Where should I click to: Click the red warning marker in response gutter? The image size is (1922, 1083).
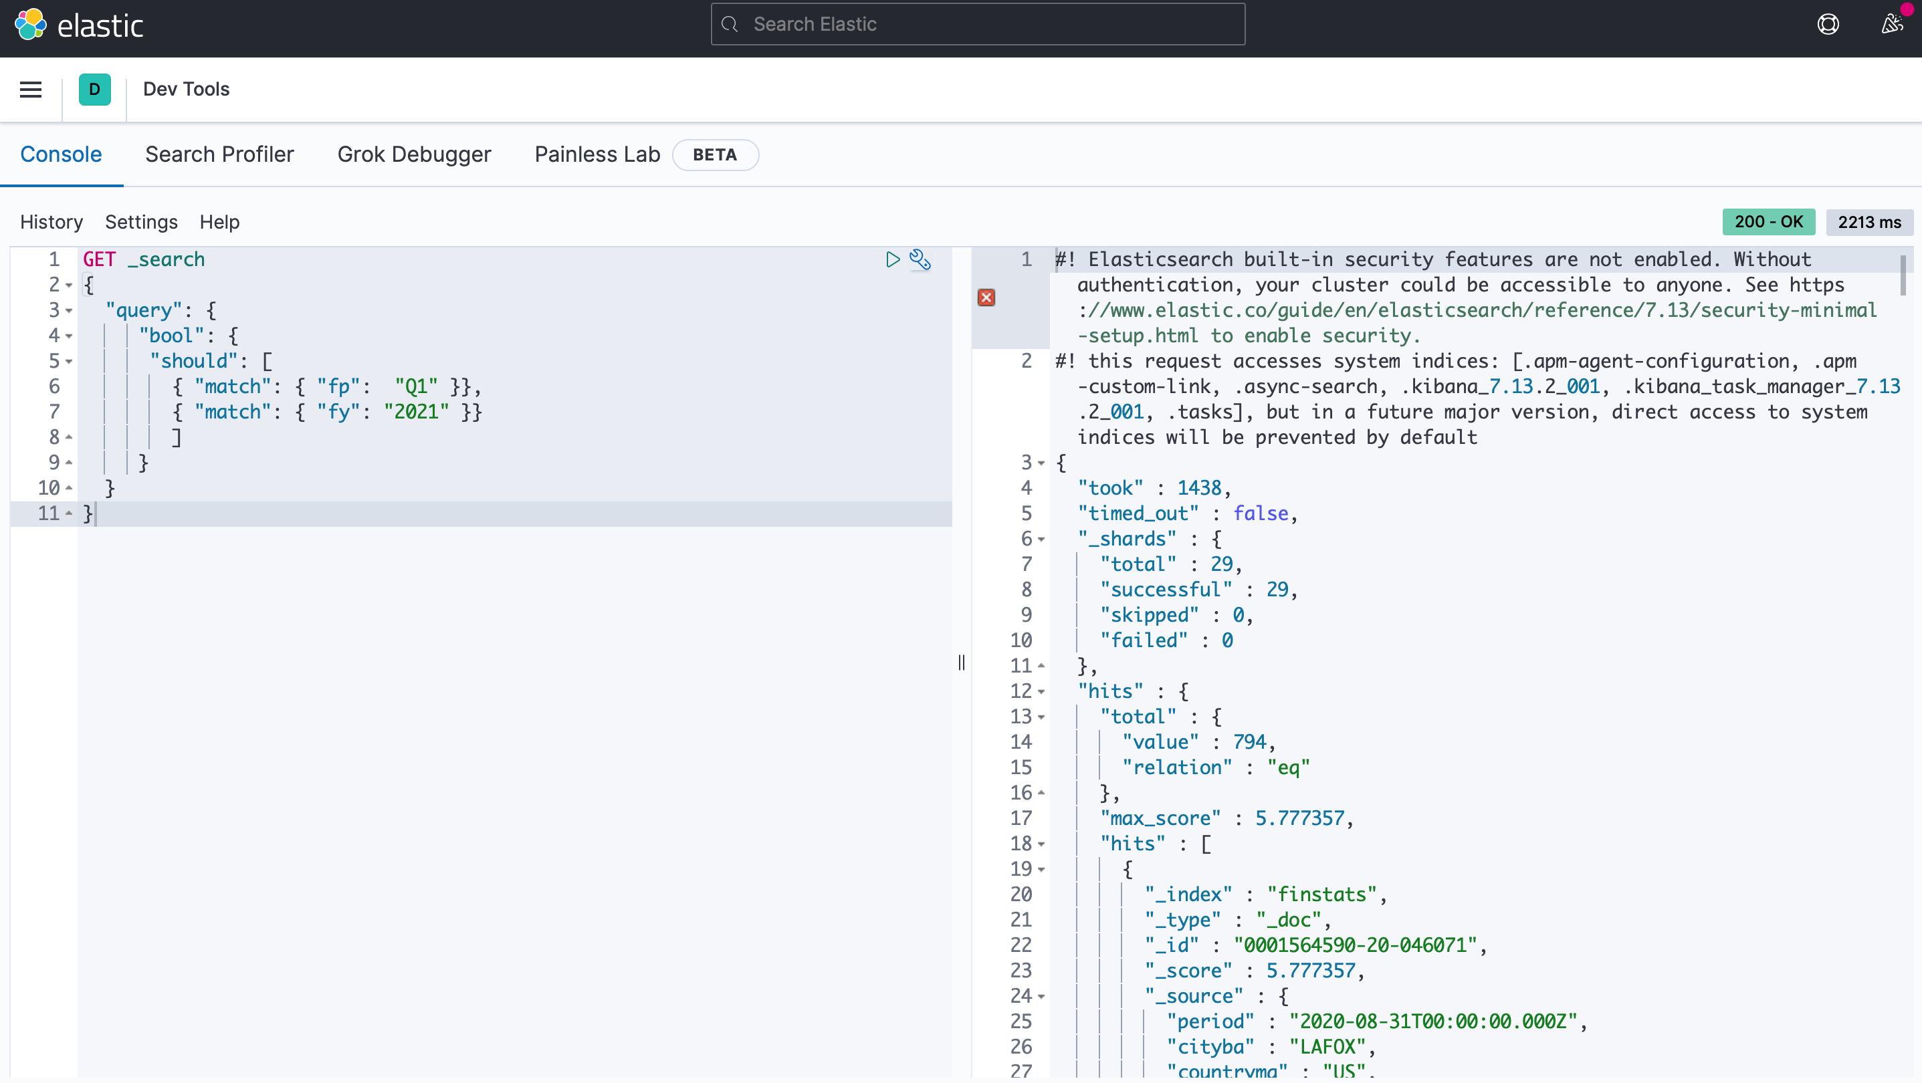986,297
